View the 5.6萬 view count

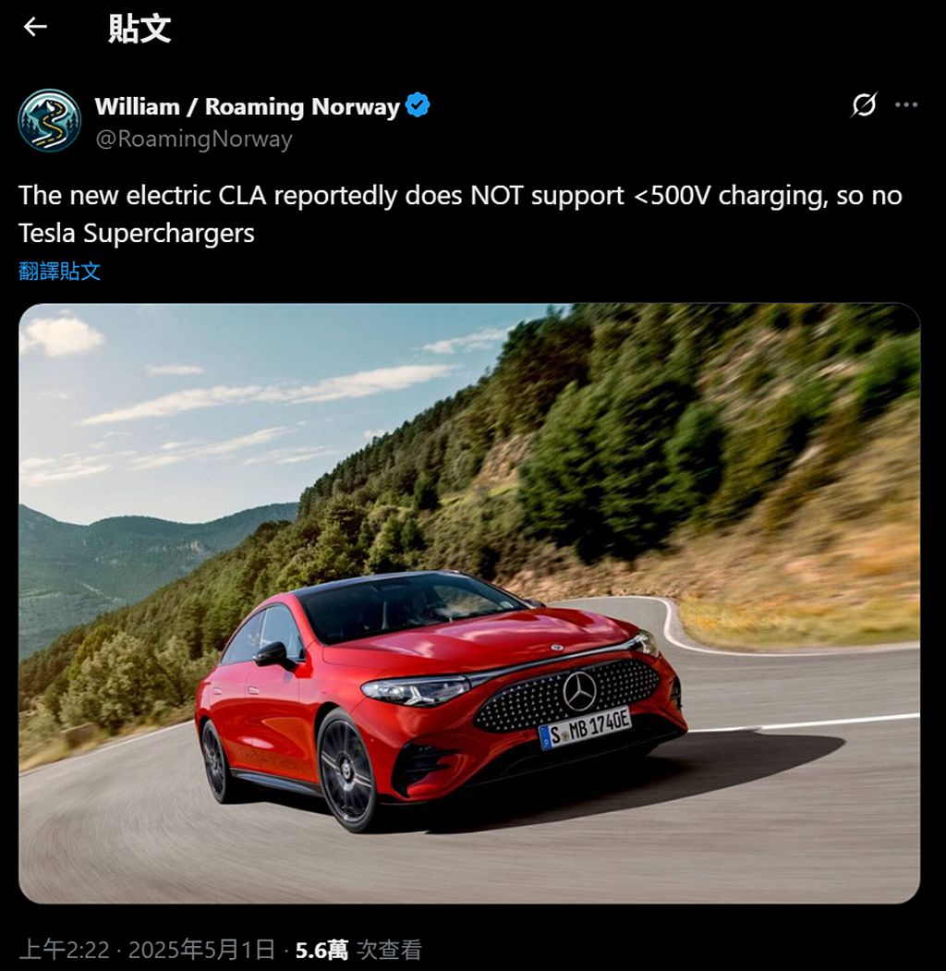(x=321, y=950)
